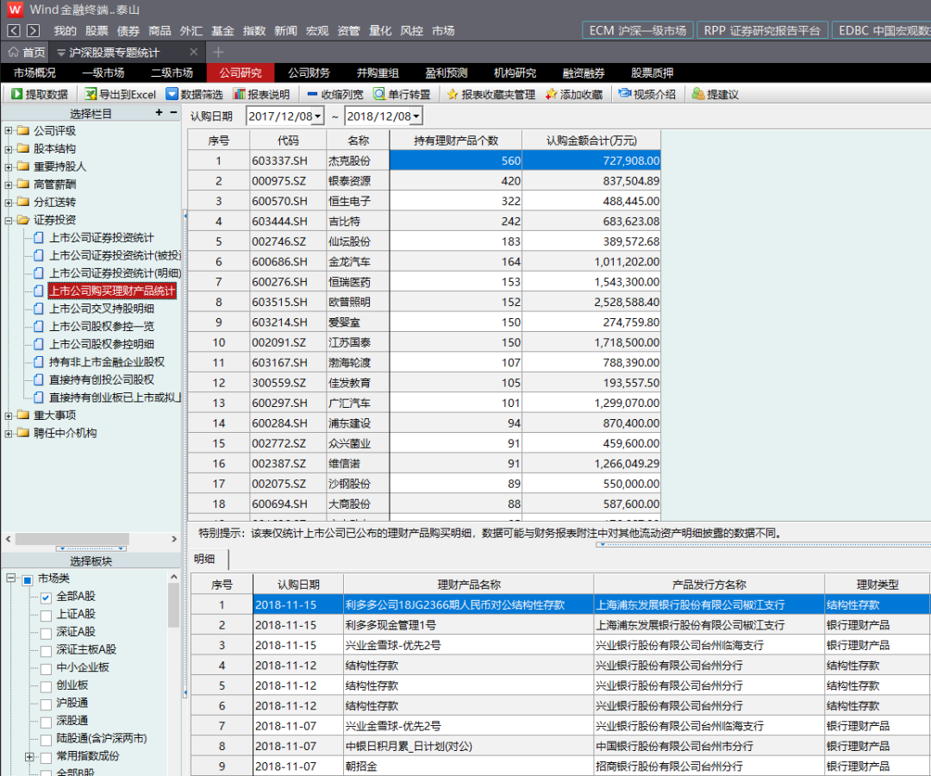Click the 首页 home icon

click(13, 53)
